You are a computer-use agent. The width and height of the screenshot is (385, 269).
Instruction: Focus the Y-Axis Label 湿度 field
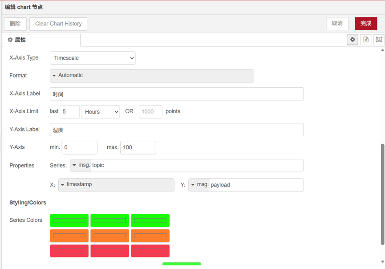tap(177, 130)
